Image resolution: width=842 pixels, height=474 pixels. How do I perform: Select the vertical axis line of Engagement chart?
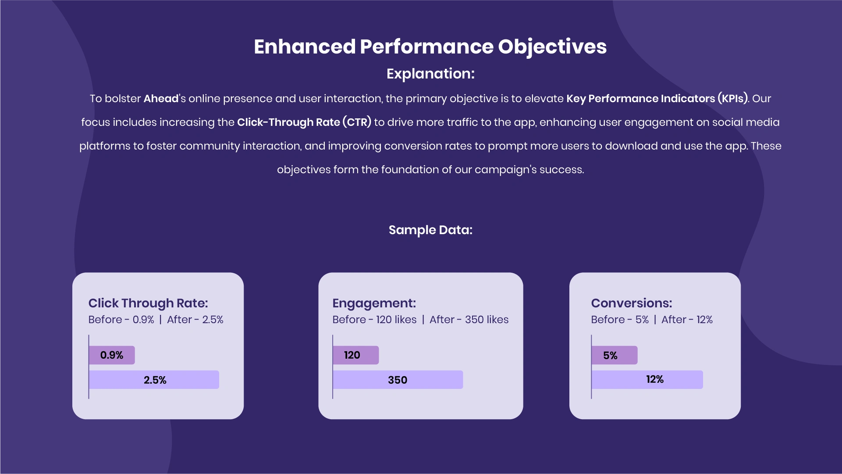(333, 367)
